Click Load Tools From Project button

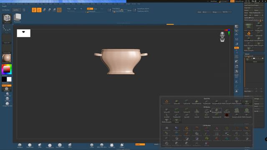pos(254,5)
